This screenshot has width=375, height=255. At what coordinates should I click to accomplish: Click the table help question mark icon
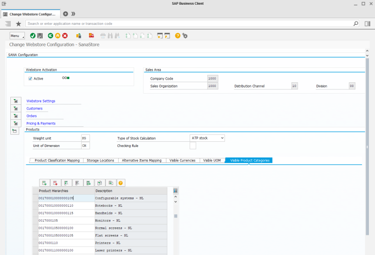(x=120, y=183)
